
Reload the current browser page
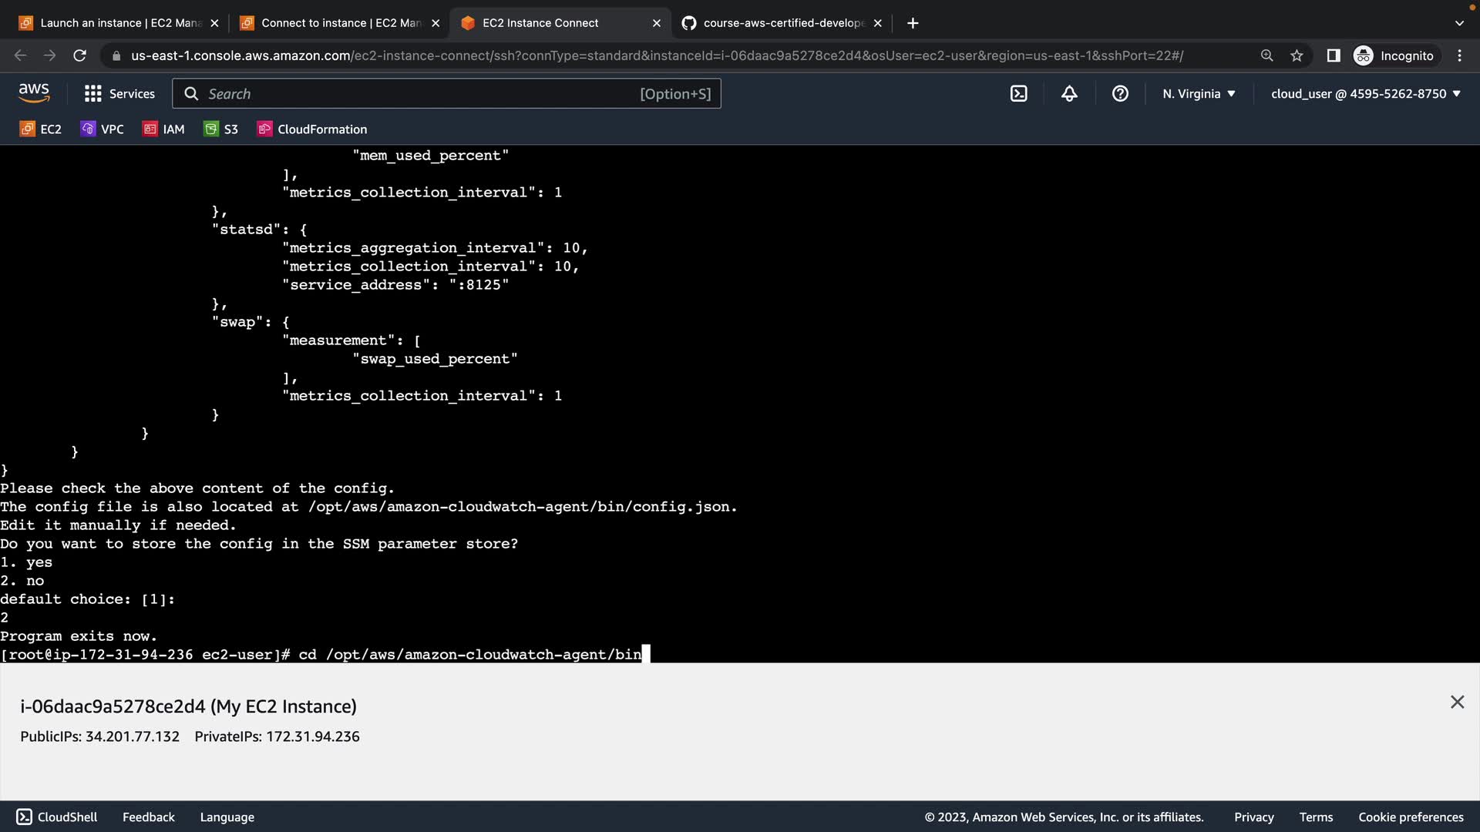coord(79,55)
